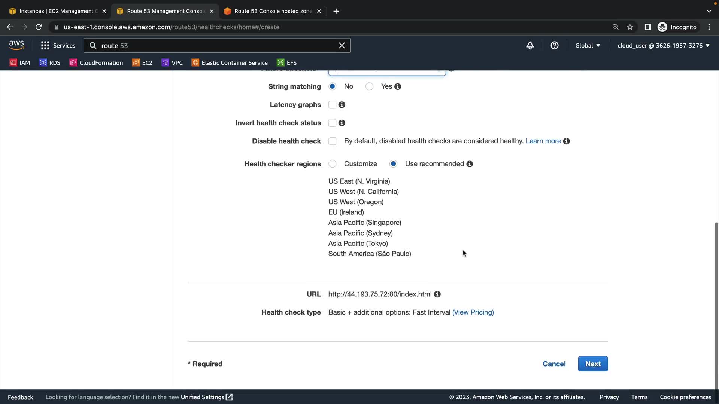719x404 pixels.
Task: Click info icon next to Latency graphs
Action: 342,105
